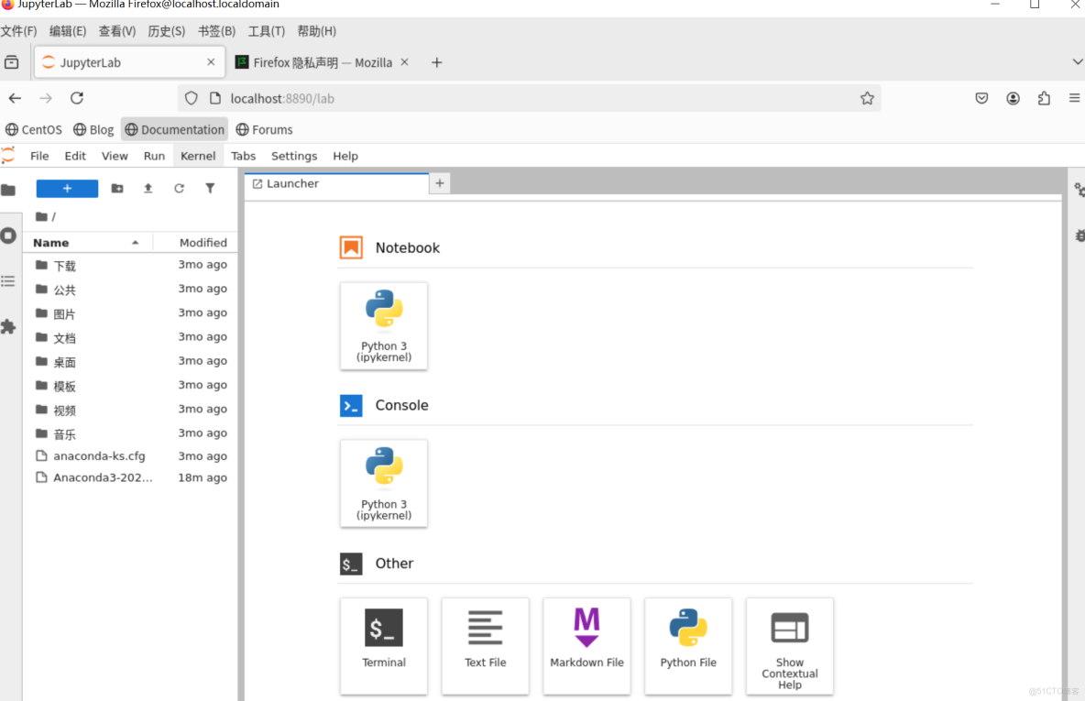Open the Kernel menu
Image resolution: width=1085 pixels, height=701 pixels.
click(198, 156)
